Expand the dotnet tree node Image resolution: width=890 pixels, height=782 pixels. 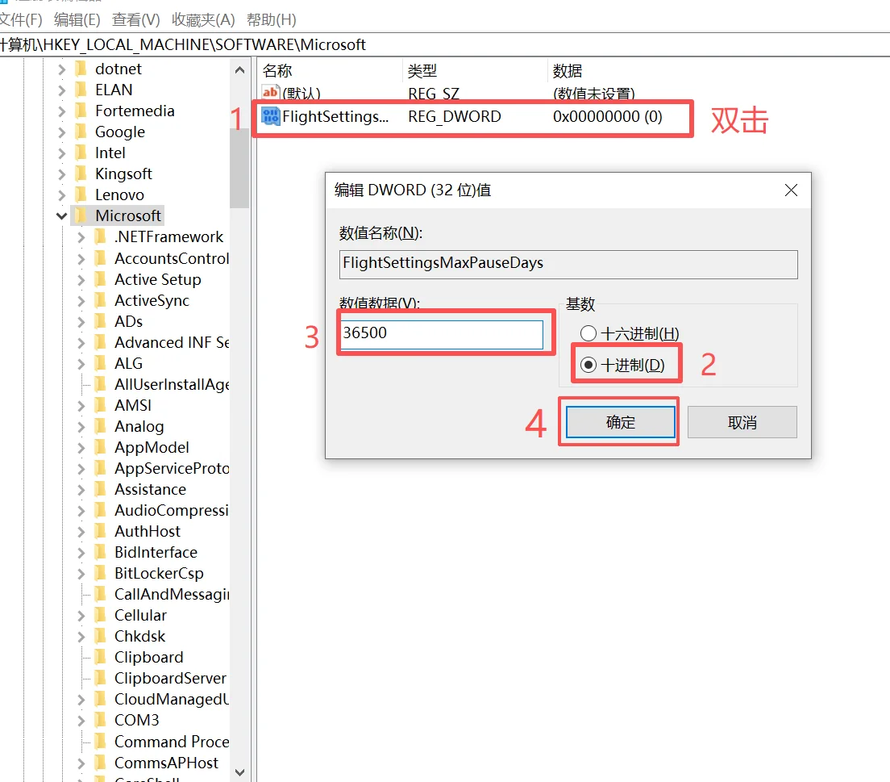point(62,69)
